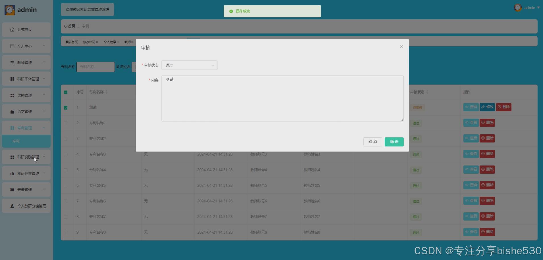Expand 个人中心 using its chevron
Viewport: 543px width, 260px height.
[44, 46]
